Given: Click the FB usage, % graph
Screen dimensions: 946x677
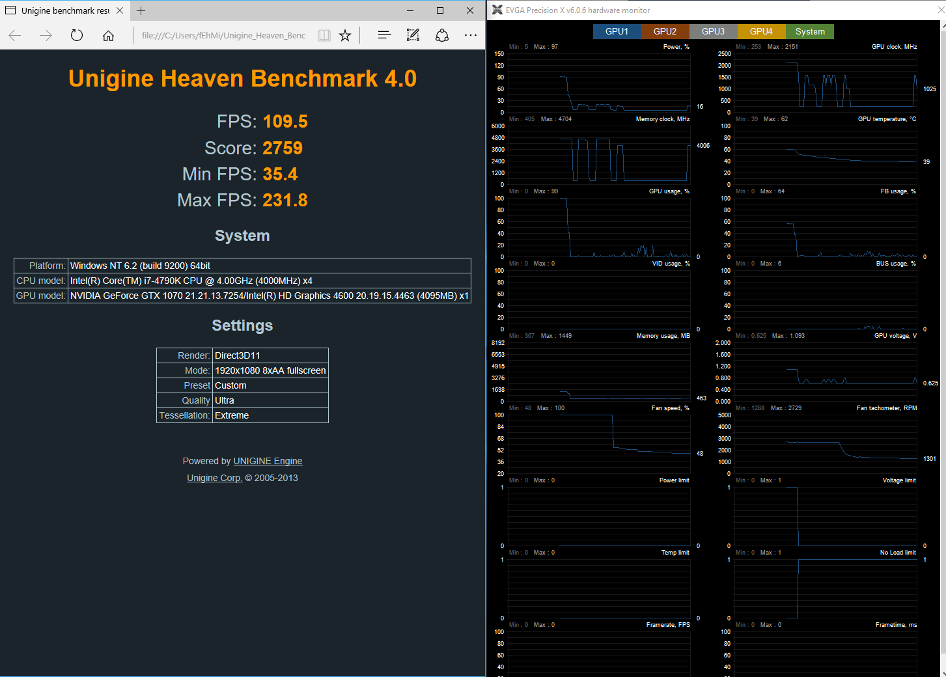Looking at the screenshot, I should [826, 227].
